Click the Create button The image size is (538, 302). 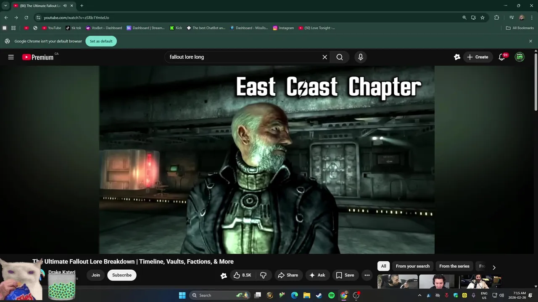point(477,57)
